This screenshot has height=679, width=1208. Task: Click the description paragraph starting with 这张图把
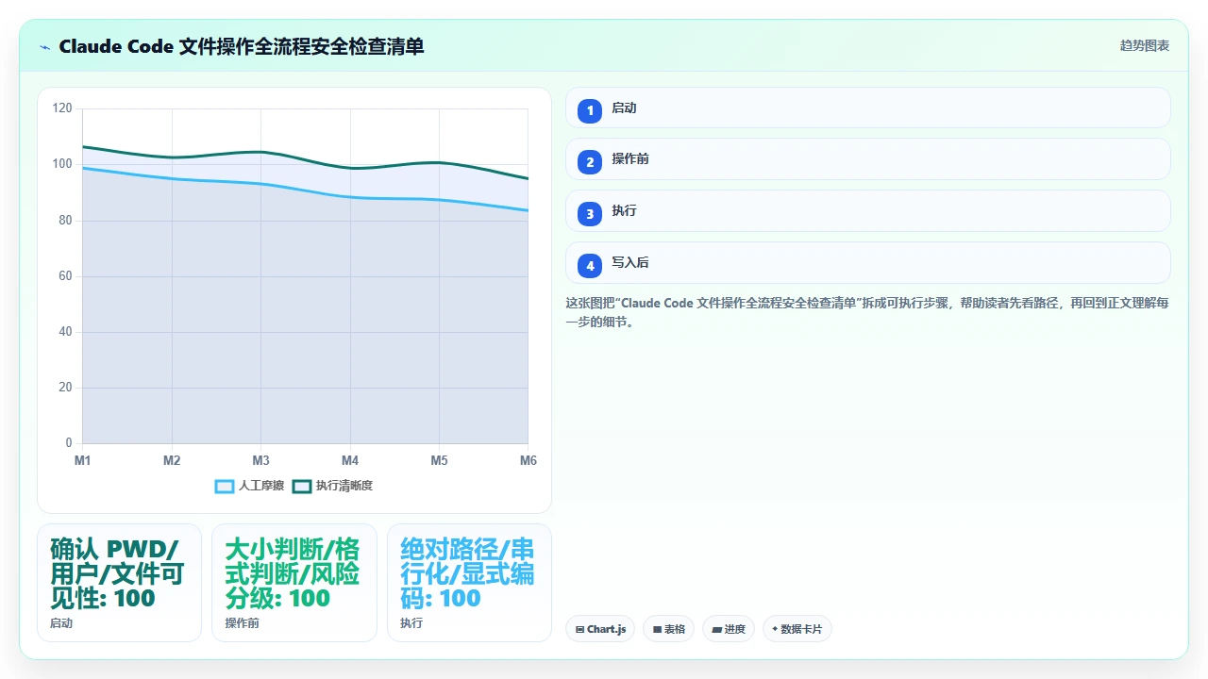pyautogui.click(x=867, y=312)
